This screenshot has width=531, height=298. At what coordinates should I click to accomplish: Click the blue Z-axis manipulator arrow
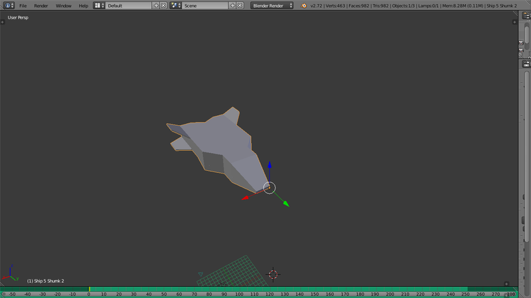269,165
